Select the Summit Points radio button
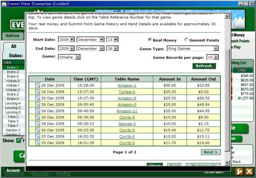This screenshot has width=256, height=178. click(x=186, y=40)
